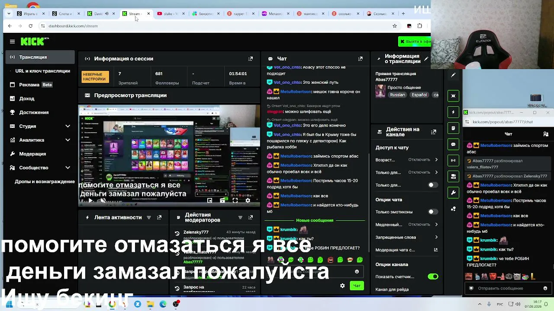Click the chat bubble sidebar icon
554x311 pixels.
(453, 144)
